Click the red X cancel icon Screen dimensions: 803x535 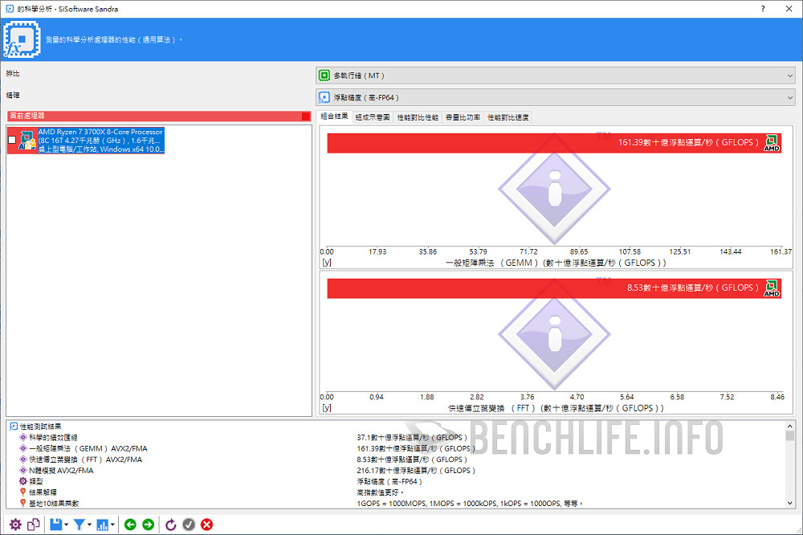[x=207, y=525]
